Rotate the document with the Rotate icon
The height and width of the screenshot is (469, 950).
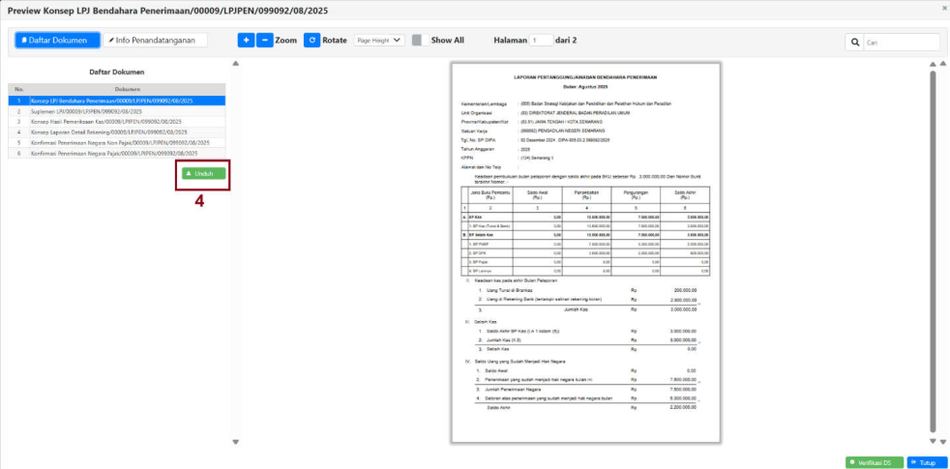(312, 41)
